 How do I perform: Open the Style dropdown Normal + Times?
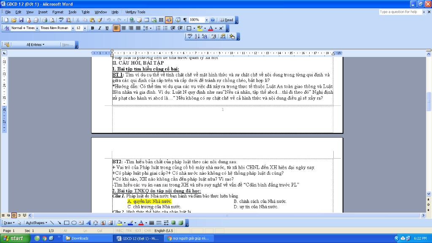37,28
